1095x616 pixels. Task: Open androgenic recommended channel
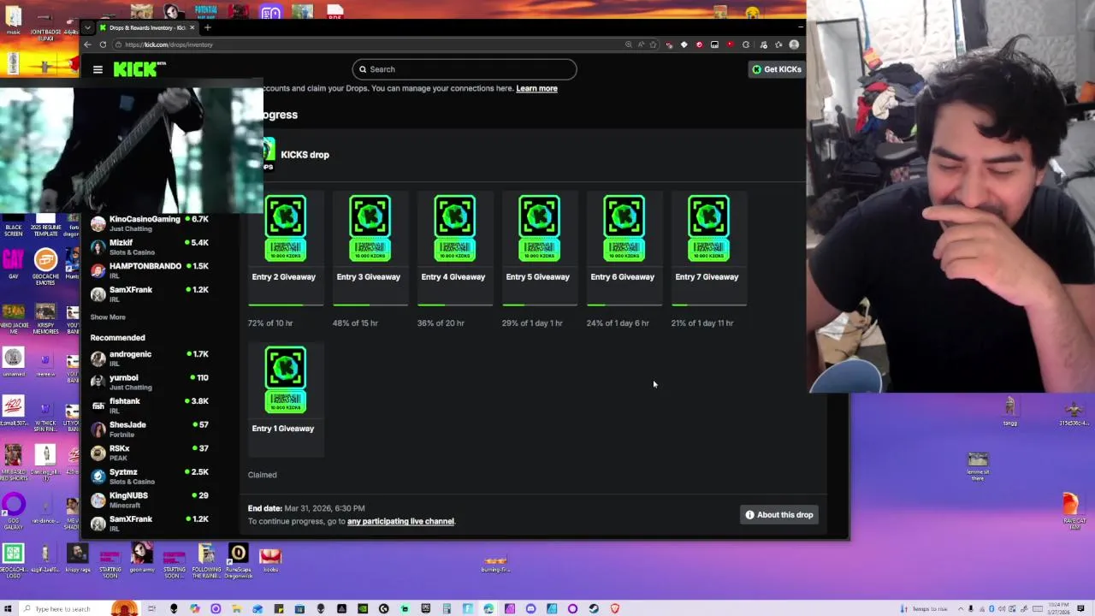150,358
